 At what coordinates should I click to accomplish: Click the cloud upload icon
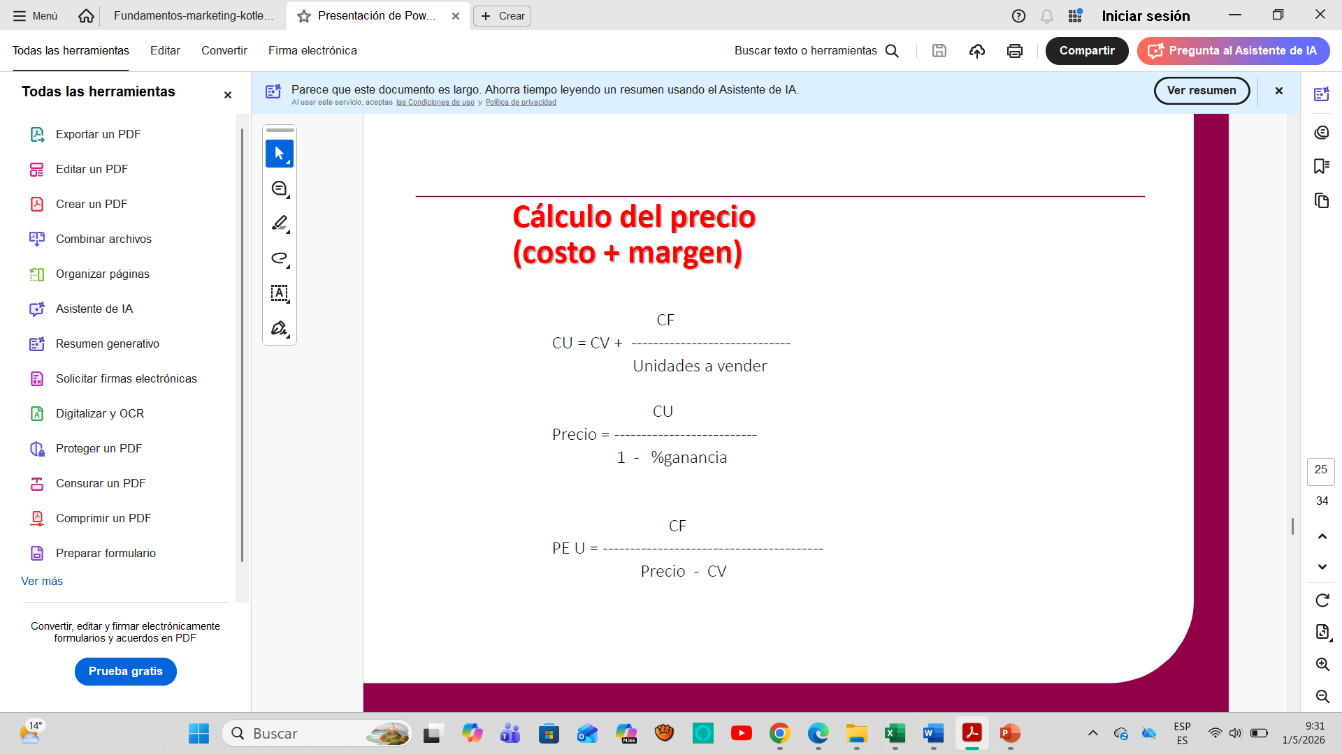[x=977, y=50]
